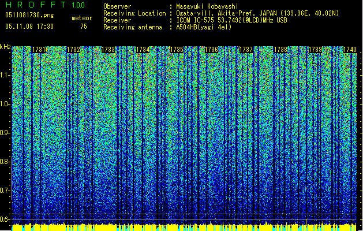Click the Observer label

coord(117,6)
